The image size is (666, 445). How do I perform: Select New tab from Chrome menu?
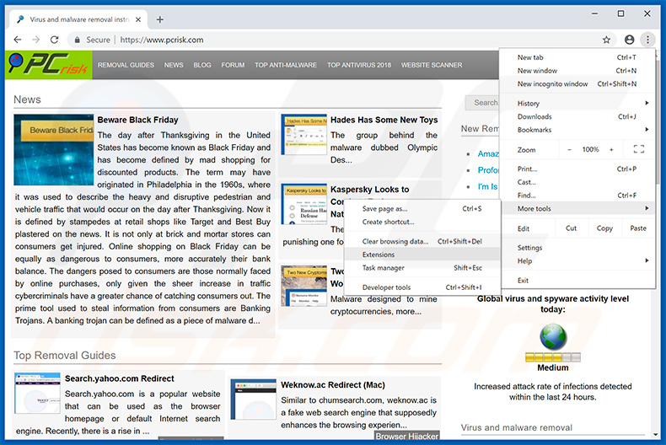[577, 57]
